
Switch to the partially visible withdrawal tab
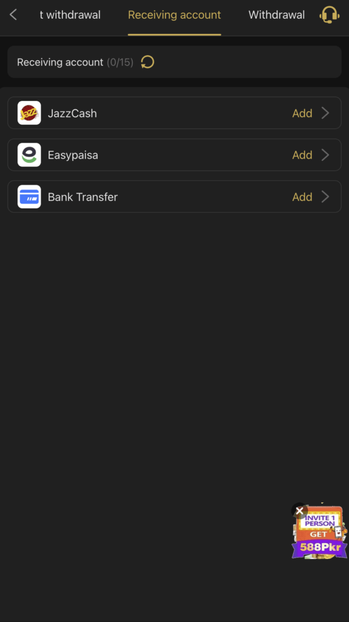70,15
